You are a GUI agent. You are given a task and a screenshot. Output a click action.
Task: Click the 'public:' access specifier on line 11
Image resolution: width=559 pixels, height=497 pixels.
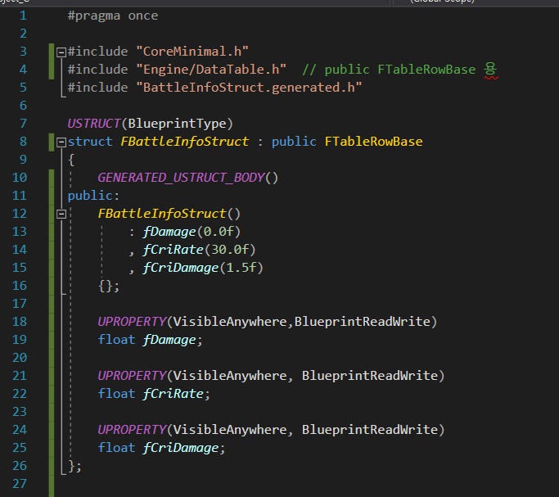click(x=93, y=196)
